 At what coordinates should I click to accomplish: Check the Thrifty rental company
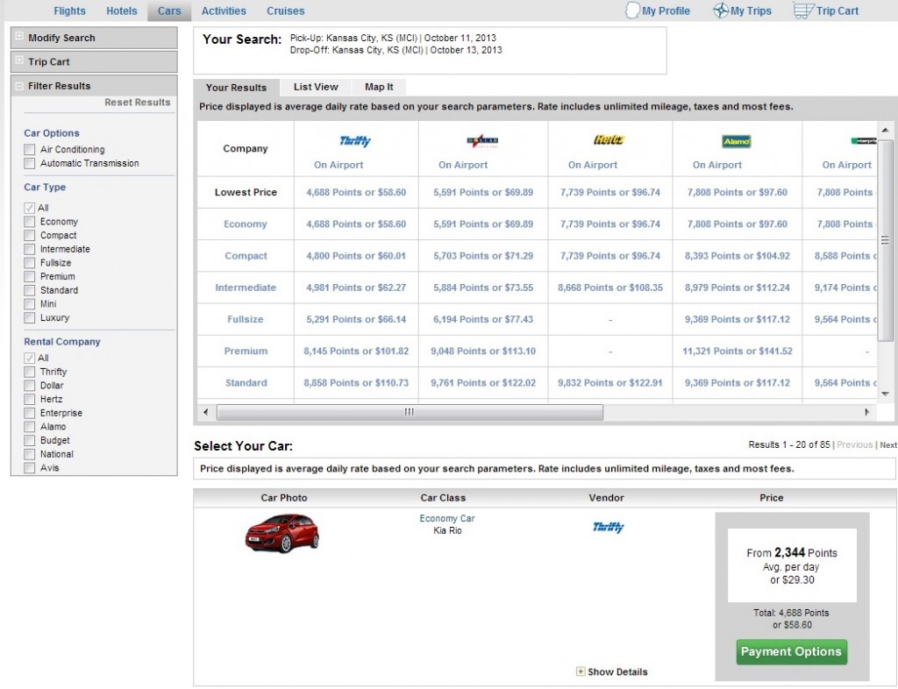tap(29, 372)
